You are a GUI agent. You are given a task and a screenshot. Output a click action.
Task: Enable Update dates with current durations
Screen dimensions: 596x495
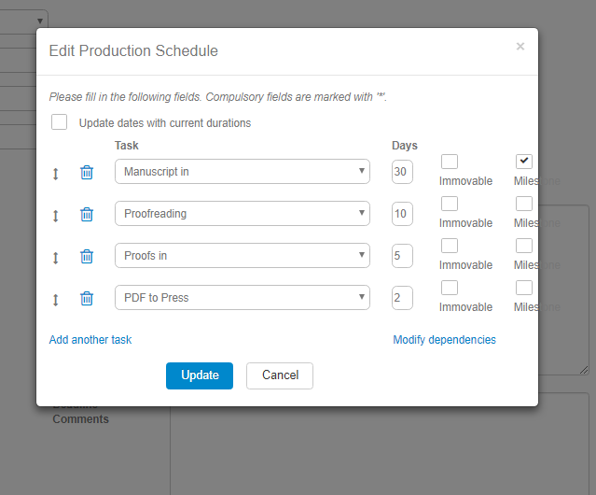[60, 122]
